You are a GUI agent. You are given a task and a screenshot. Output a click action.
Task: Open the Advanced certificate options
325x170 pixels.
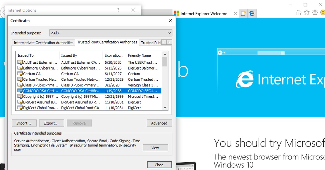[159, 123]
